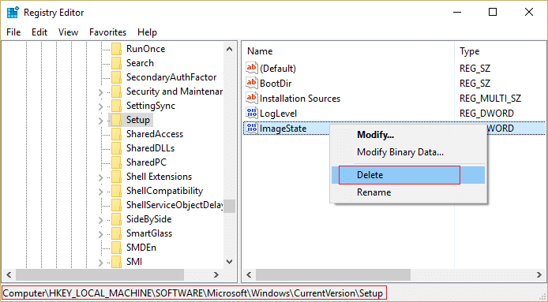Close the Registry Editor window
This screenshot has width=548, height=302.
click(x=529, y=12)
